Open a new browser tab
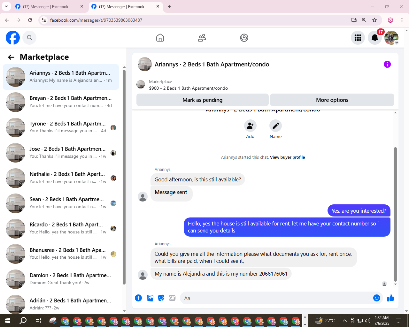This screenshot has width=409, height=327. pos(169,6)
